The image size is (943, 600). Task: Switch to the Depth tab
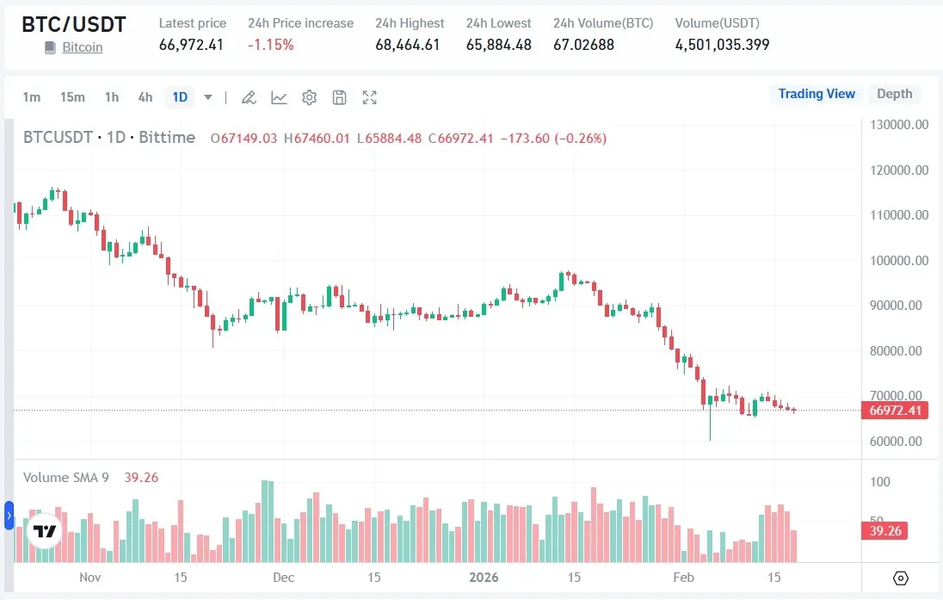[x=895, y=94]
